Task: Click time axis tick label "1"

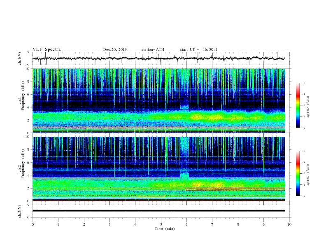Action: (58, 224)
